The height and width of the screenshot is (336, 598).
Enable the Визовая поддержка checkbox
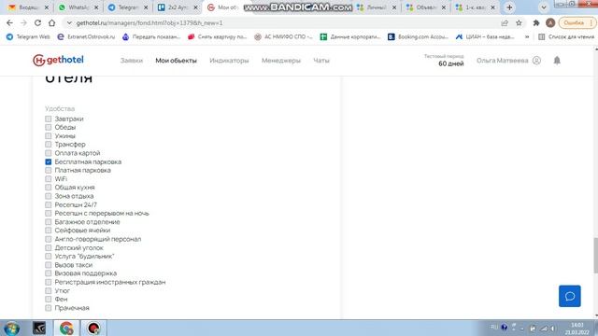48,273
